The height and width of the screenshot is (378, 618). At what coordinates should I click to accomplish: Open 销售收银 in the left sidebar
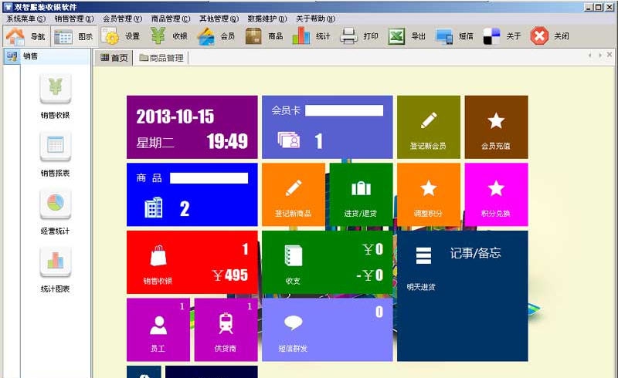55,96
